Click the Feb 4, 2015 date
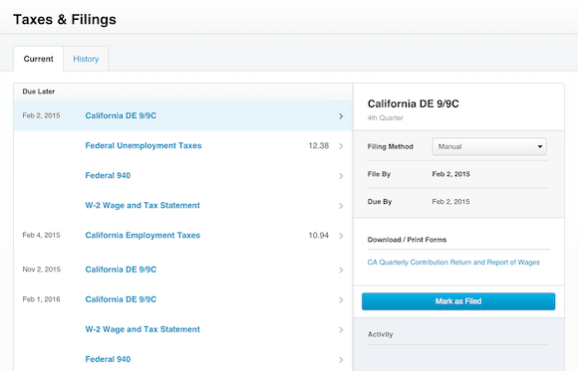The width and height of the screenshot is (578, 371). click(x=41, y=235)
